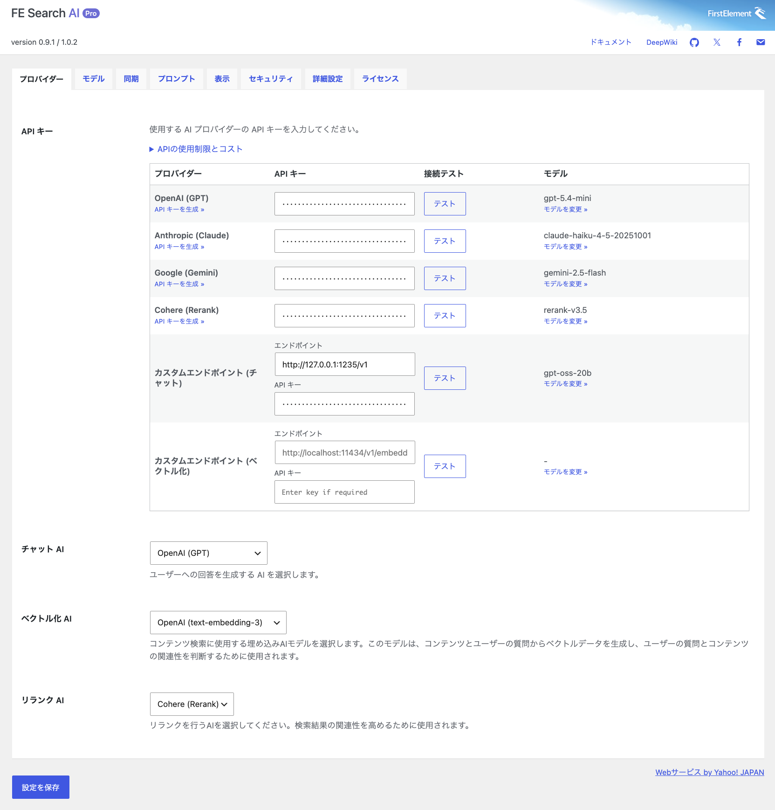Switch to the 同期 tab
Viewport: 775px width, 810px height.
[131, 79]
